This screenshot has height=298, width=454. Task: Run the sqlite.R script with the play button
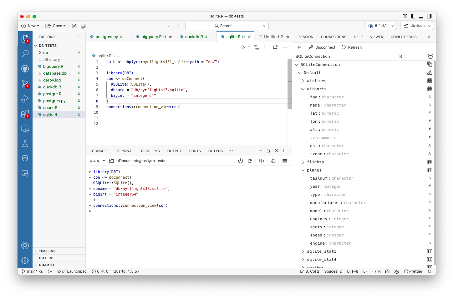(243, 47)
